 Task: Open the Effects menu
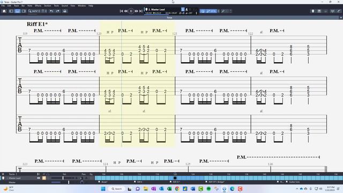tap(38, 6)
